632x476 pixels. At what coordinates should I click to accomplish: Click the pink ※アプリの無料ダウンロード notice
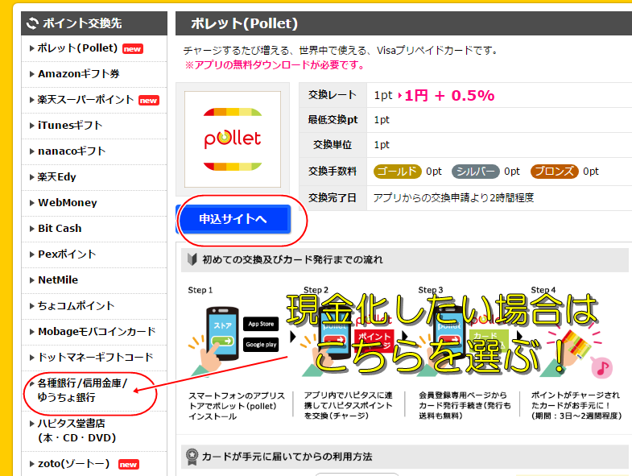[275, 65]
